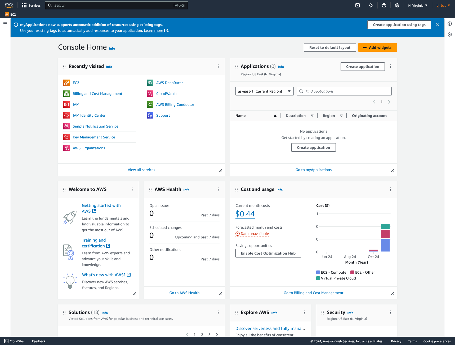Click Enable Cost Optimization Hub
The height and width of the screenshot is (345, 455).
(x=268, y=253)
